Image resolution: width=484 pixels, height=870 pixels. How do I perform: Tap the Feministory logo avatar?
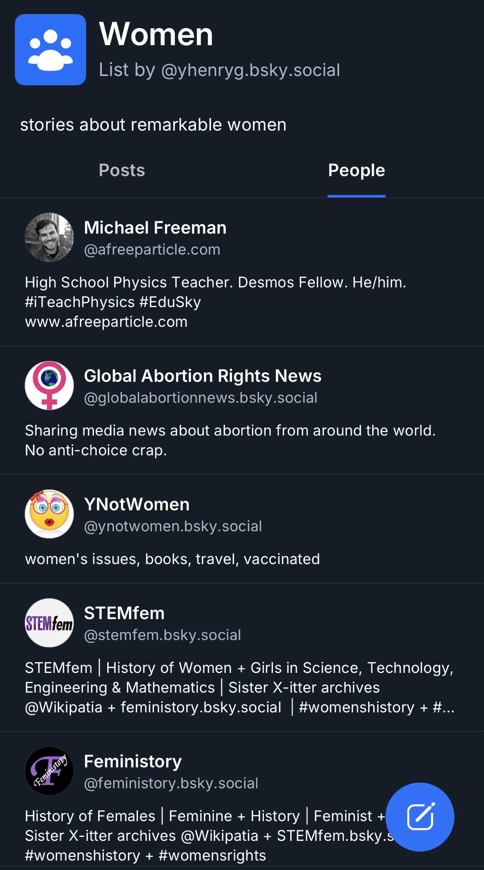tap(49, 771)
